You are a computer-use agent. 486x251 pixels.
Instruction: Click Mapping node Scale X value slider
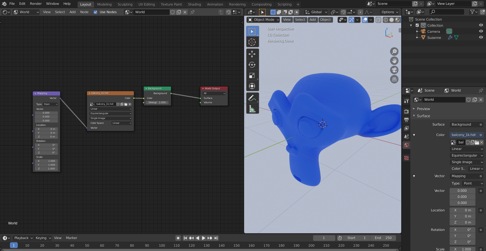(46, 161)
